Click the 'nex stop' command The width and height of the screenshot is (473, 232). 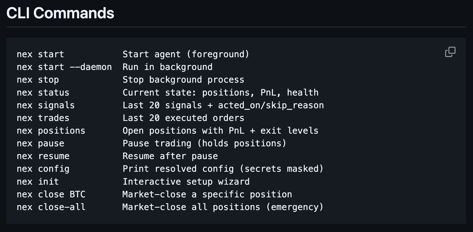coord(38,80)
